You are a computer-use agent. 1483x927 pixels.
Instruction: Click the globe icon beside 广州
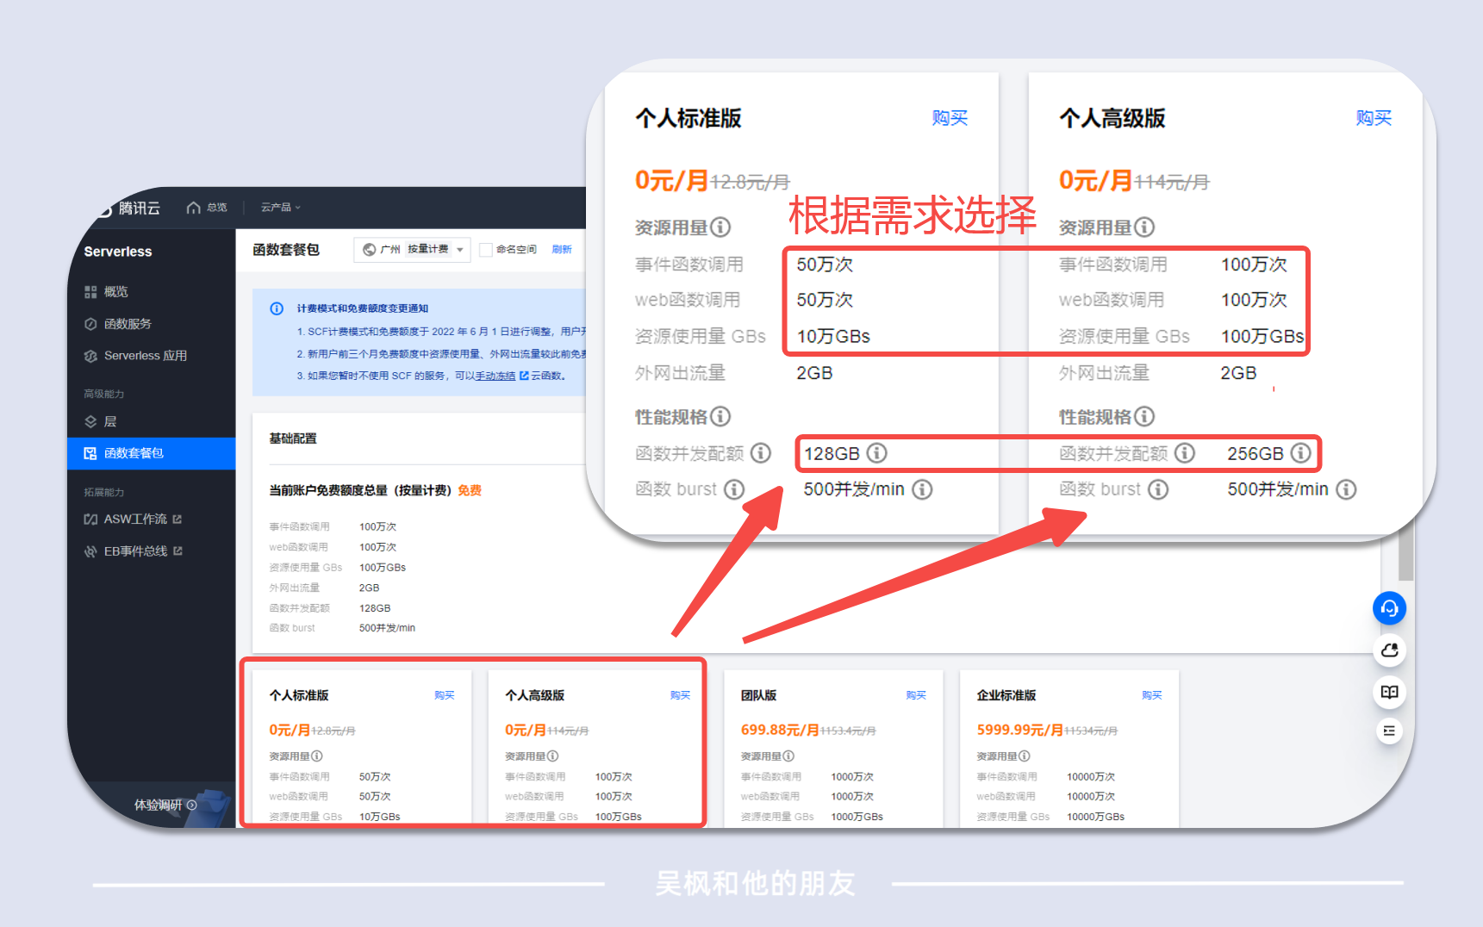(x=370, y=250)
